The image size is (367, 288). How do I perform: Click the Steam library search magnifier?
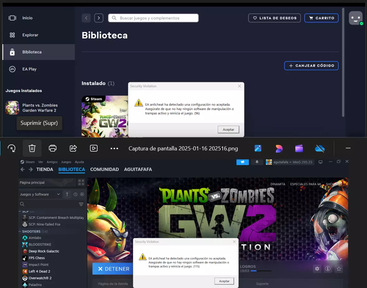[x=22, y=204]
